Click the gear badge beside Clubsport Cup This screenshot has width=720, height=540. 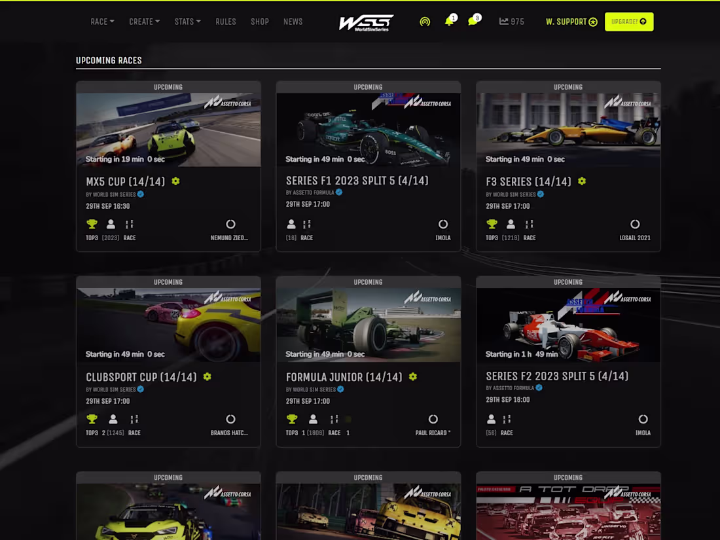(207, 376)
